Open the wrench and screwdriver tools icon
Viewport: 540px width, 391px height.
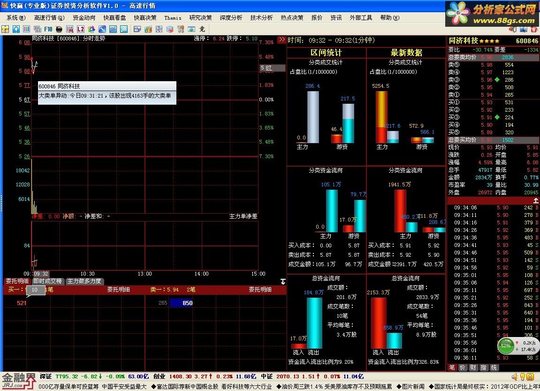(181, 29)
